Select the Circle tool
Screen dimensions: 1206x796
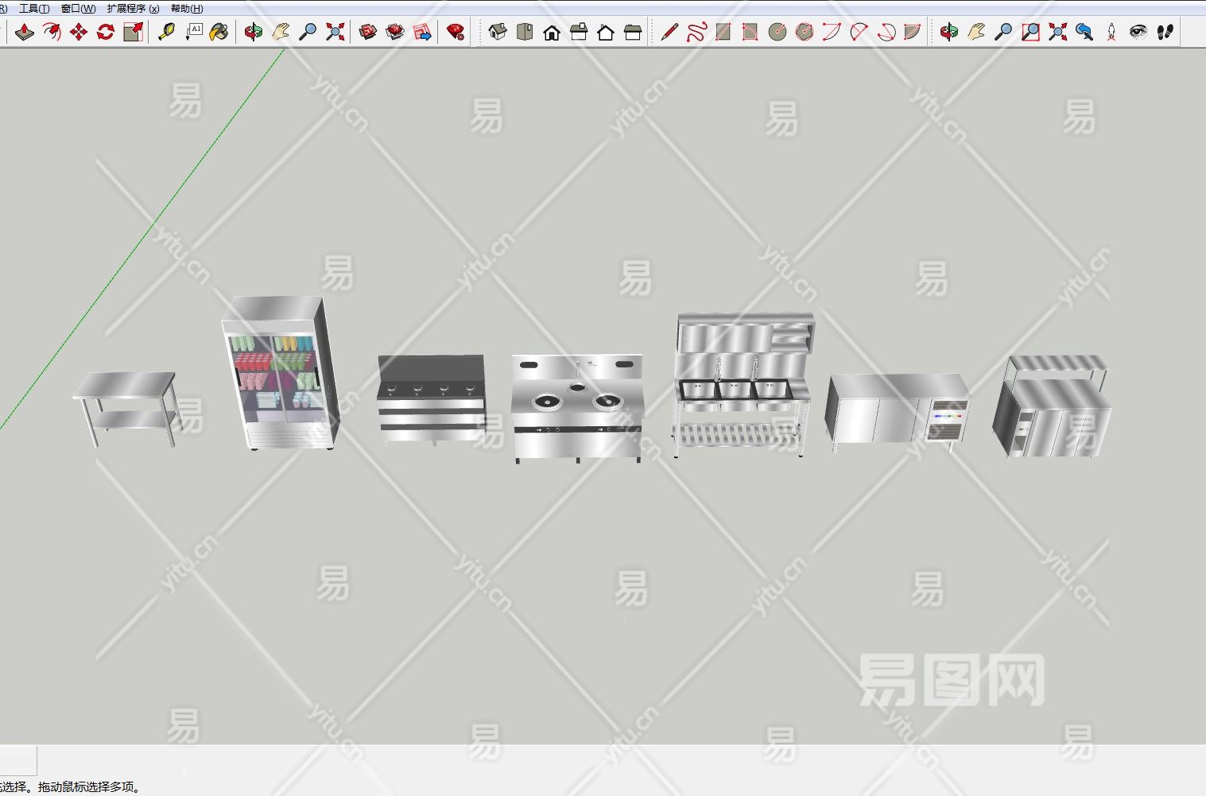pyautogui.click(x=778, y=32)
